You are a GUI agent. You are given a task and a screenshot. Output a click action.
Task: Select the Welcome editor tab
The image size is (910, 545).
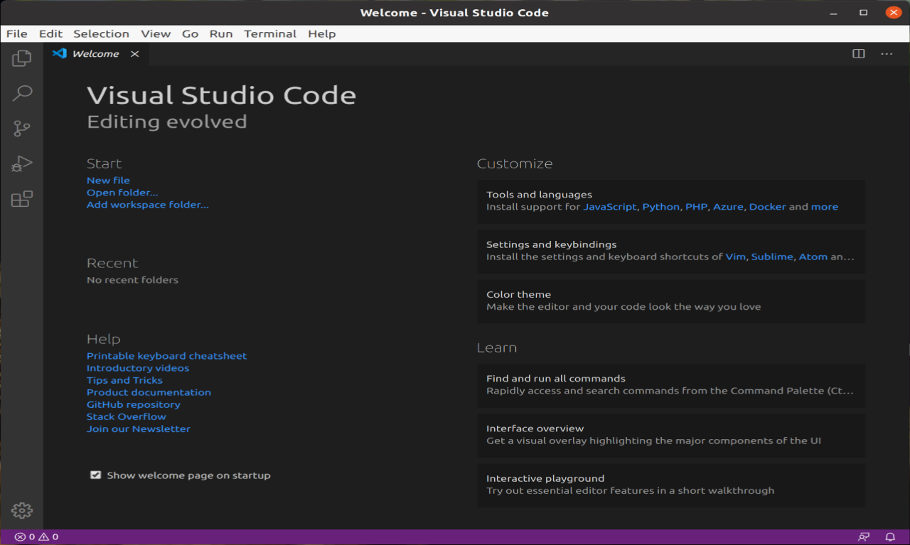[96, 54]
